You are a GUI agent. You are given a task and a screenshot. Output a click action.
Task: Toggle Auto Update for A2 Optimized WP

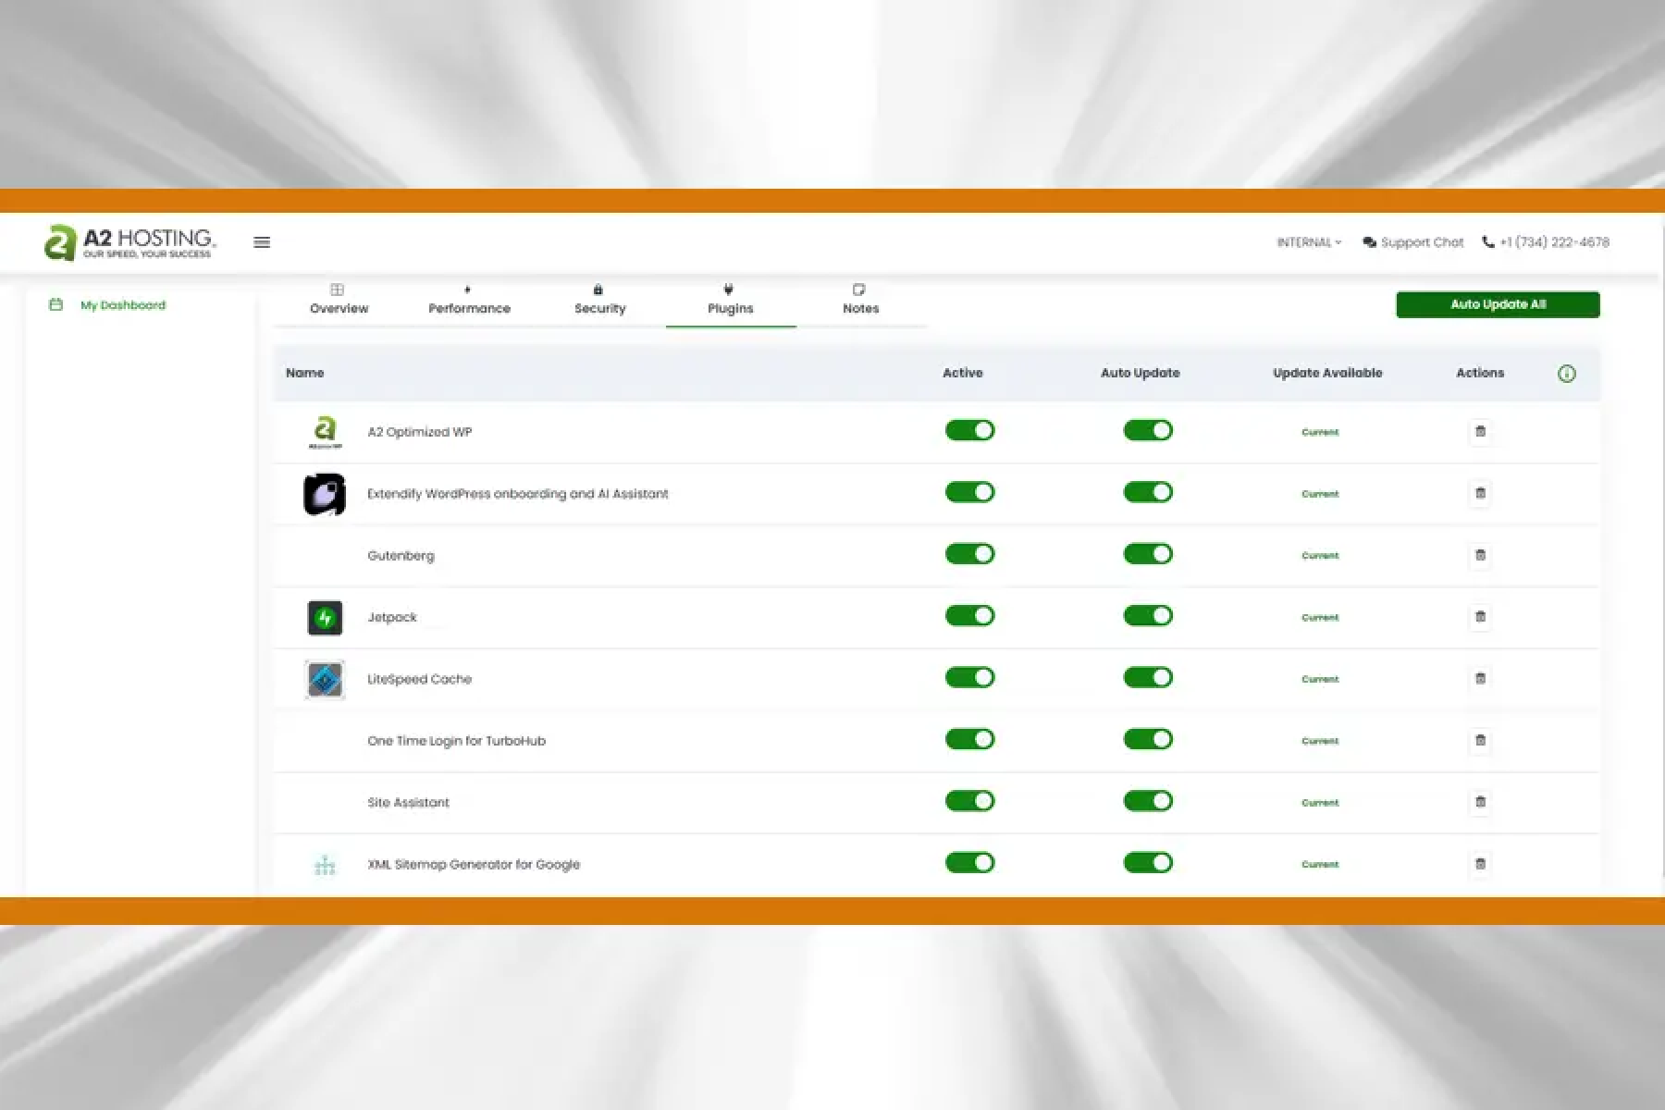(x=1148, y=430)
